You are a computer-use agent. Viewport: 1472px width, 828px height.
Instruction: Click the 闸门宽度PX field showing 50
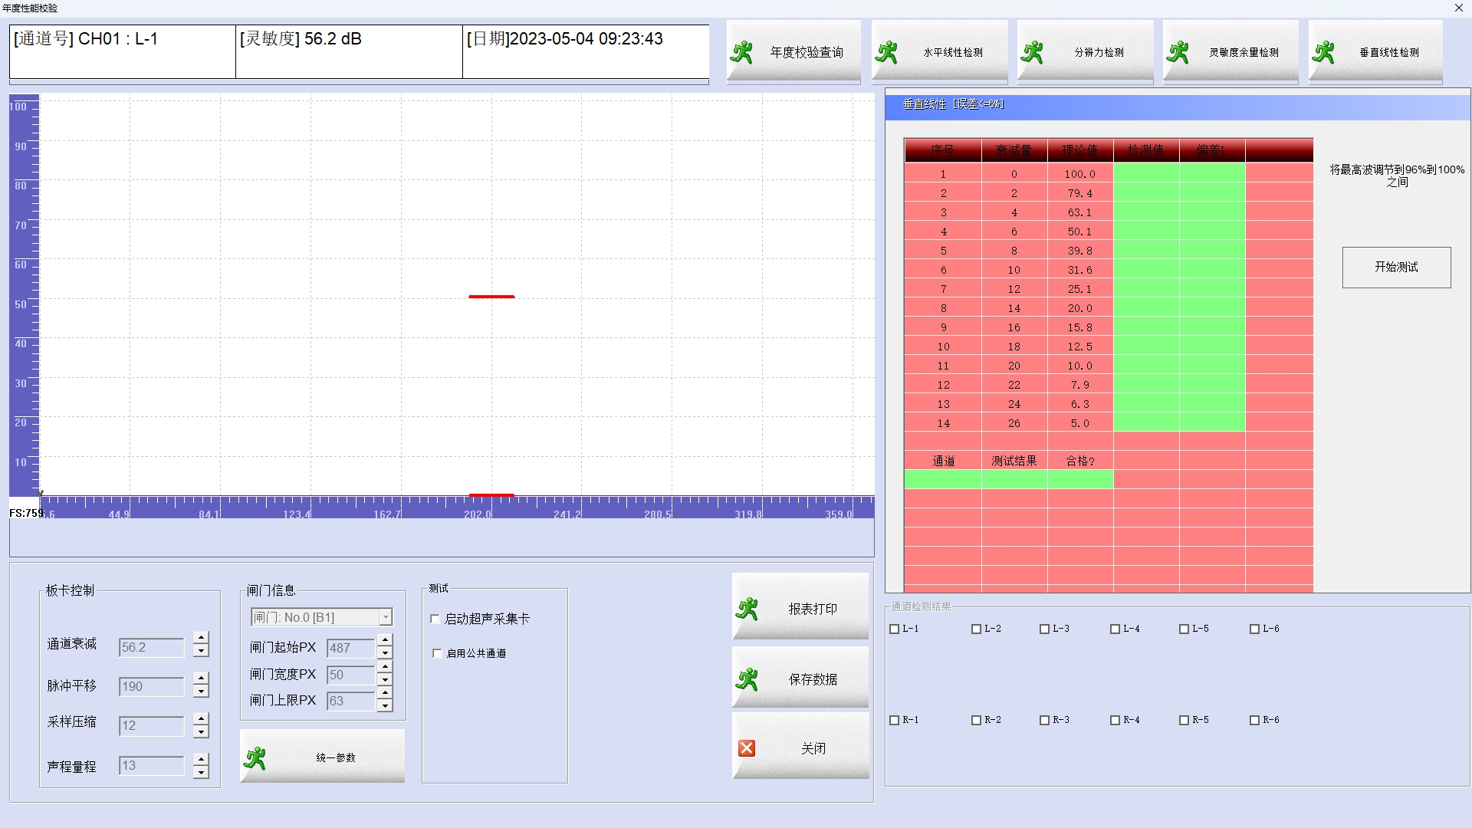pos(350,675)
